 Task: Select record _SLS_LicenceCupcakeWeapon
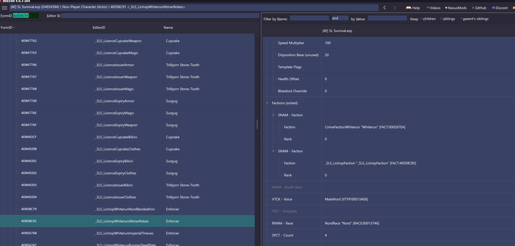click(x=127, y=41)
